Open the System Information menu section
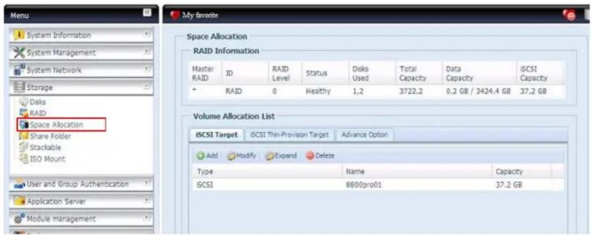The width and height of the screenshot is (592, 235). [x=81, y=35]
